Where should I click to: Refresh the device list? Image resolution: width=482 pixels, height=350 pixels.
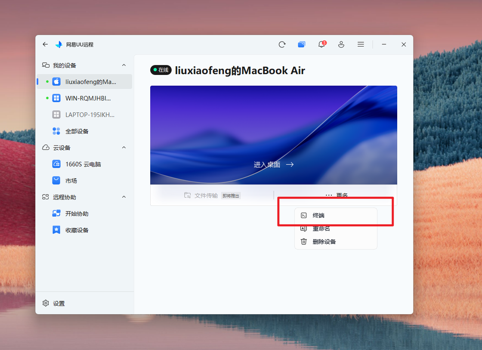coord(282,45)
